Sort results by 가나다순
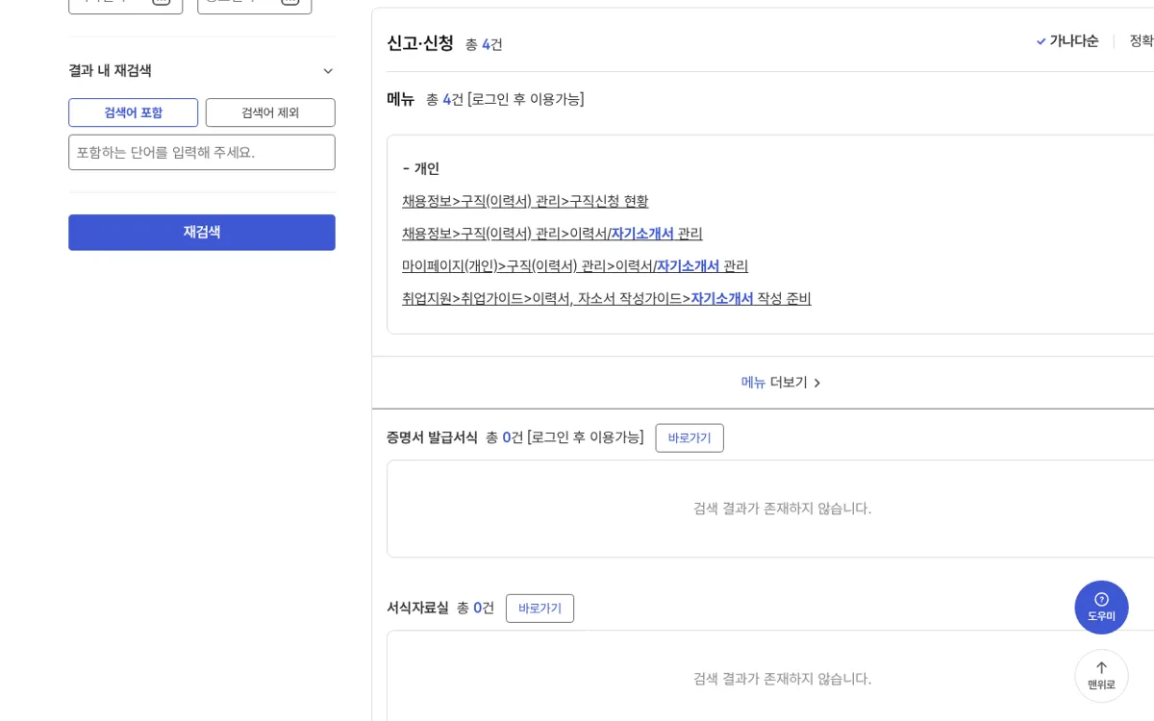Image resolution: width=1154 pixels, height=721 pixels. pyautogui.click(x=1073, y=40)
